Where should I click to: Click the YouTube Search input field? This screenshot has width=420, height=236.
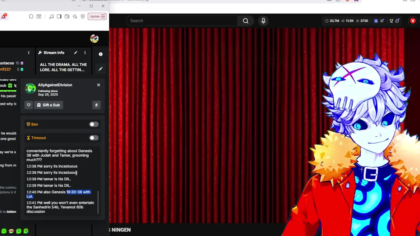tap(182, 21)
